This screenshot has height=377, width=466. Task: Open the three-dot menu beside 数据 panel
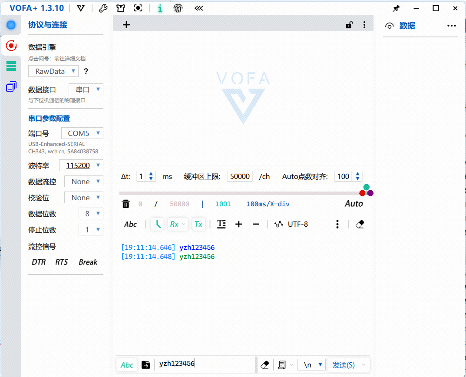452,26
